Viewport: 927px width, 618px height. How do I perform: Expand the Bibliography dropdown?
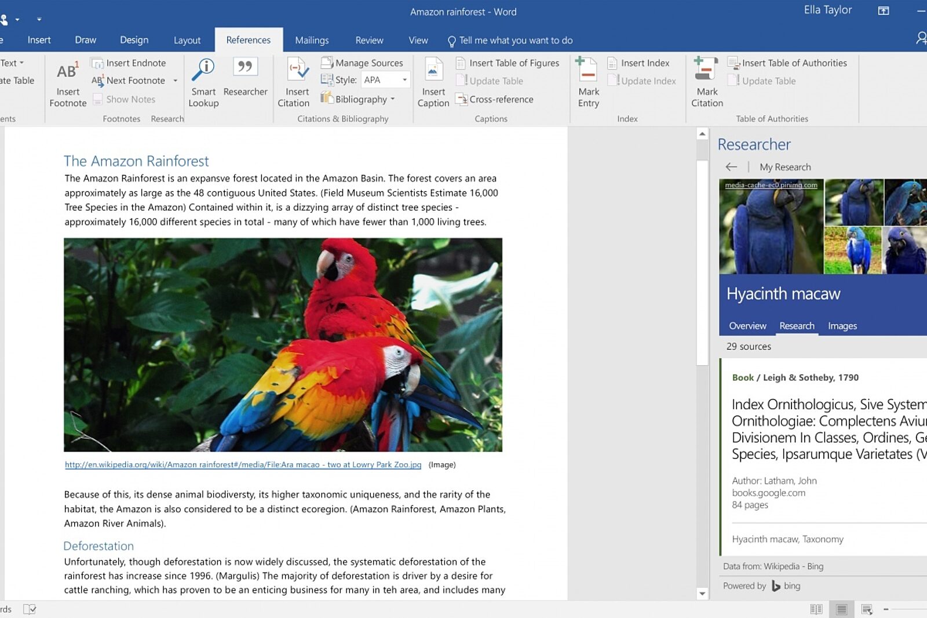click(393, 99)
